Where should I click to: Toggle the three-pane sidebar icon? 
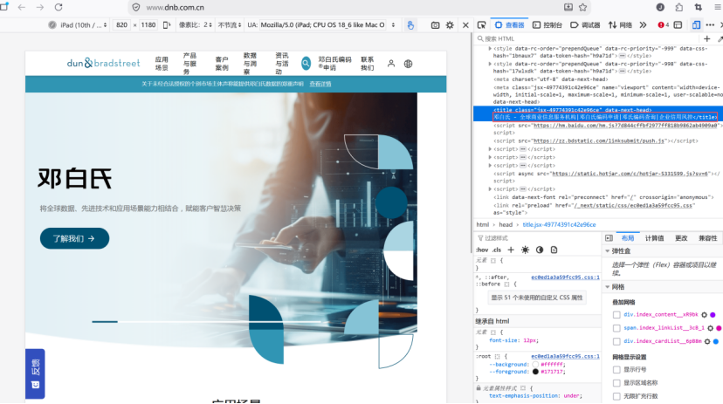609,237
